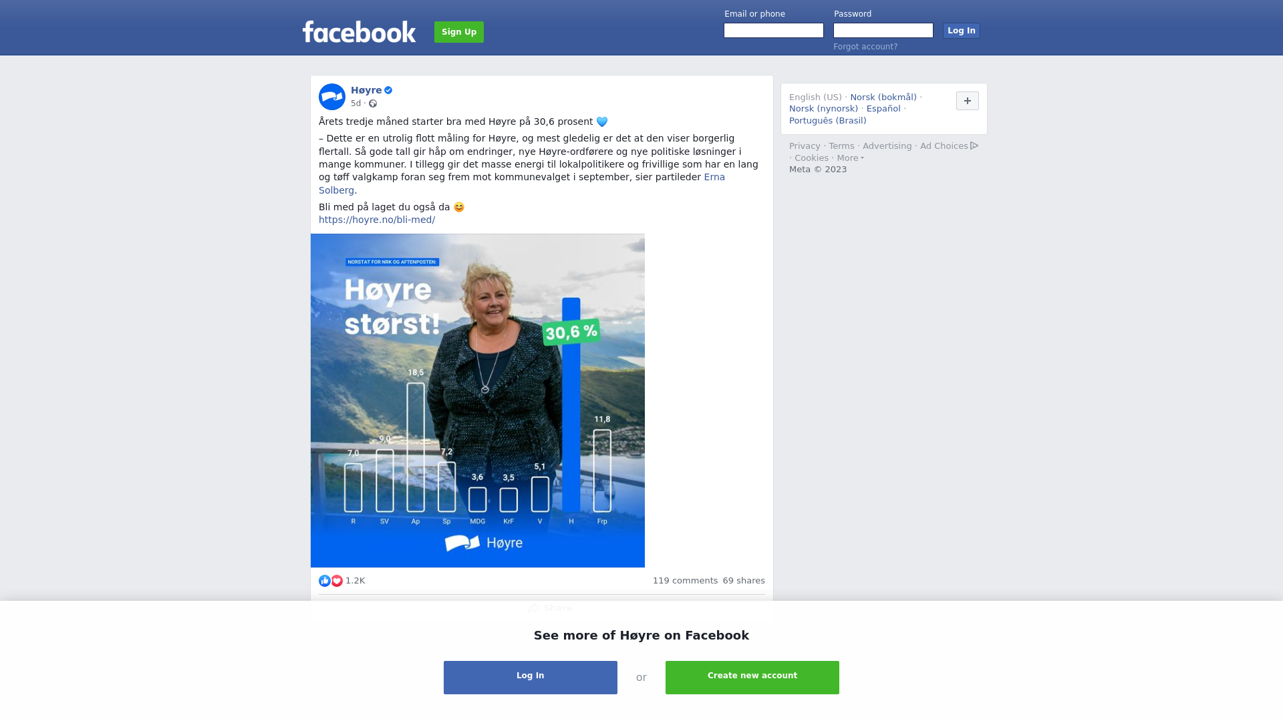Click the Facebook logo in header
Viewport: 1283px width, 721px height.
coord(359,31)
